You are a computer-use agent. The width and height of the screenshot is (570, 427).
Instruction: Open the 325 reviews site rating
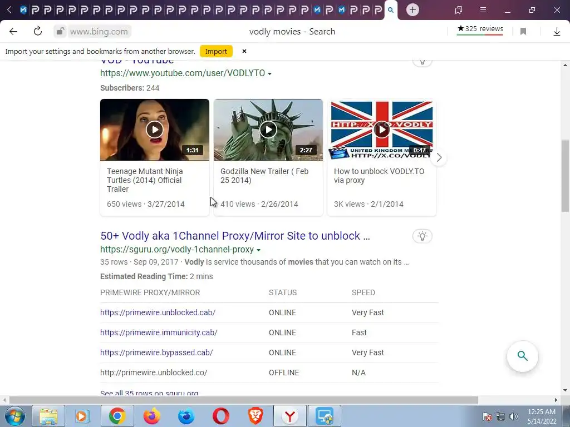(480, 29)
